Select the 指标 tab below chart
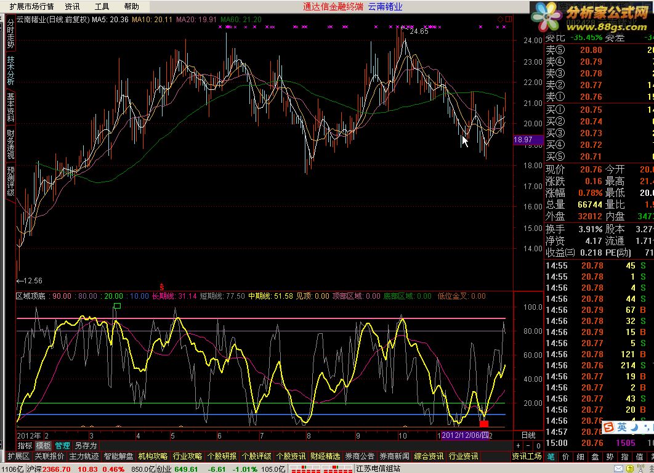 25,445
